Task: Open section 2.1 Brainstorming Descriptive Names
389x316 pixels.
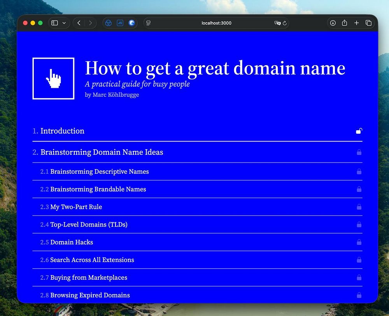Action: (x=197, y=171)
